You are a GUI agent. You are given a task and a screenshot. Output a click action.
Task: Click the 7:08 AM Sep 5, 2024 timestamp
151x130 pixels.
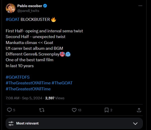[x=24, y=98]
